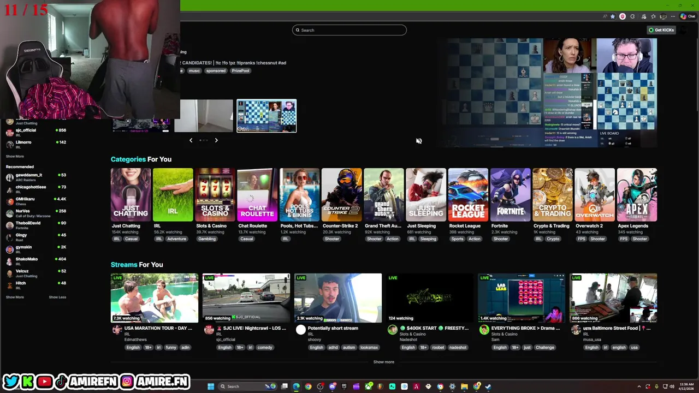Screen dimensions: 699x393
Task: Open Discord from the taskbar
Action: point(333,386)
